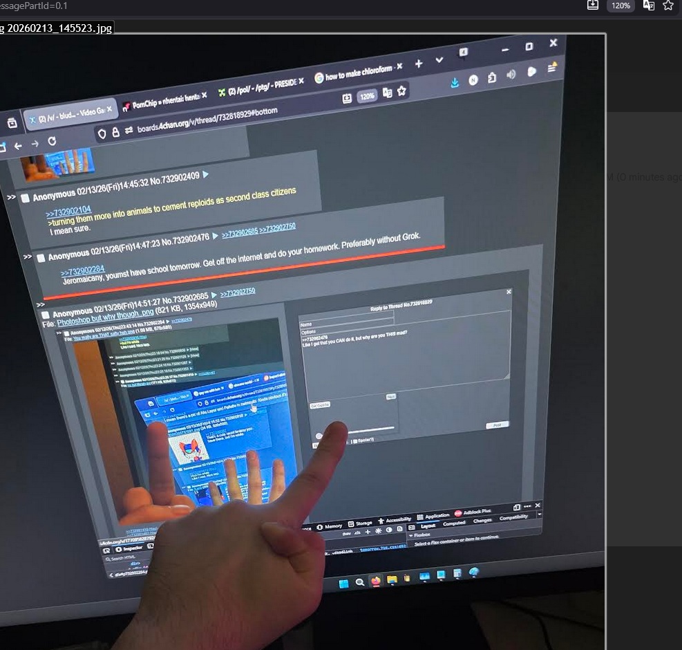Click the Name field in reply form
This screenshot has height=650, width=682.
coord(347,319)
